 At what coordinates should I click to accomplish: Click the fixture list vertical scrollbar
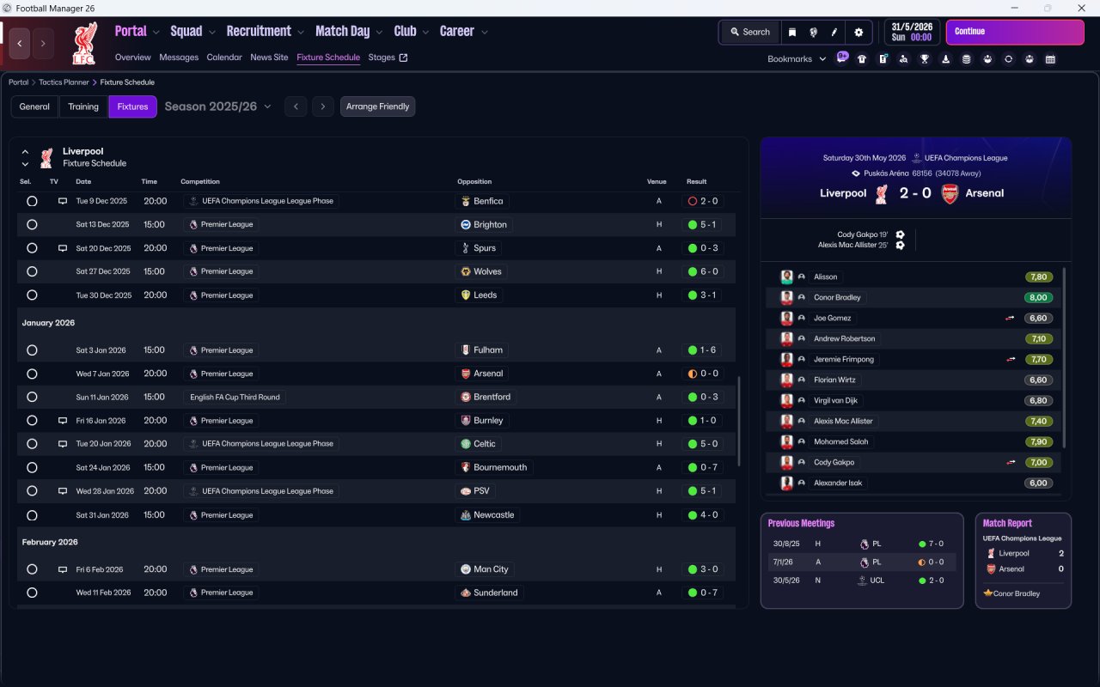(x=737, y=421)
